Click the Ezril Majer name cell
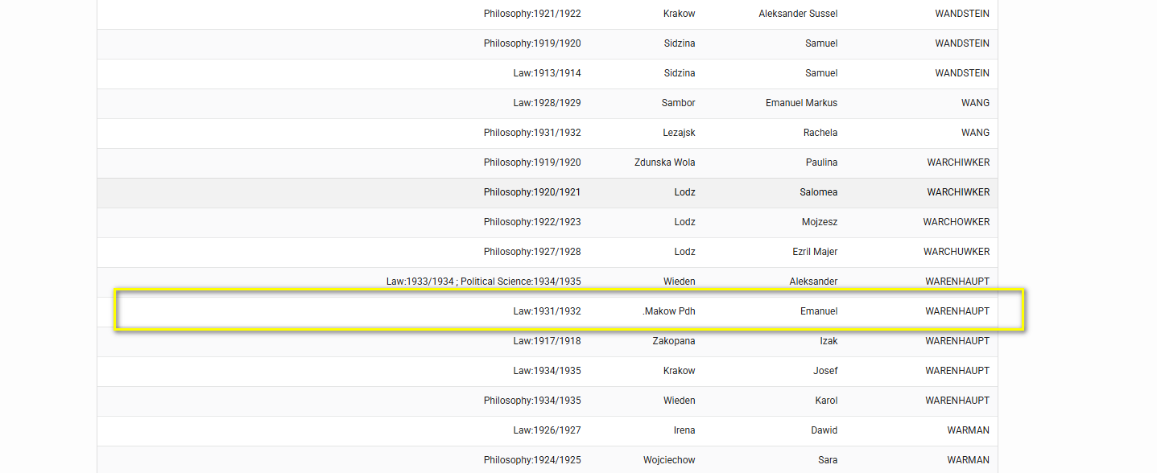The height and width of the screenshot is (473, 1157). [814, 252]
